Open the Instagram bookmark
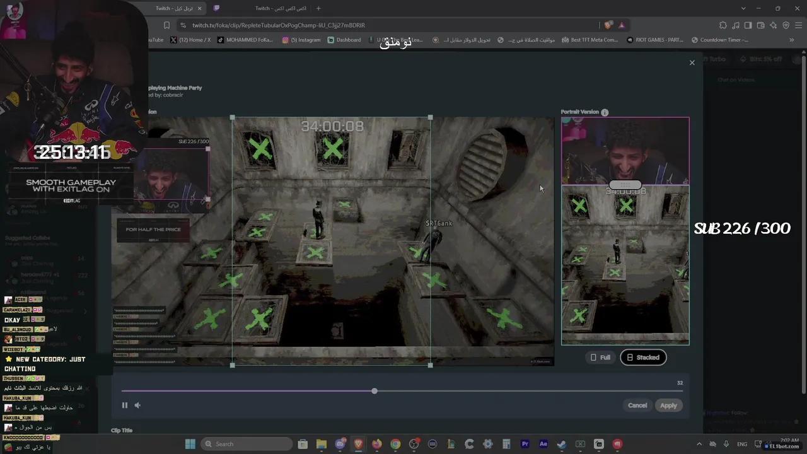The height and width of the screenshot is (454, 807). click(x=301, y=40)
